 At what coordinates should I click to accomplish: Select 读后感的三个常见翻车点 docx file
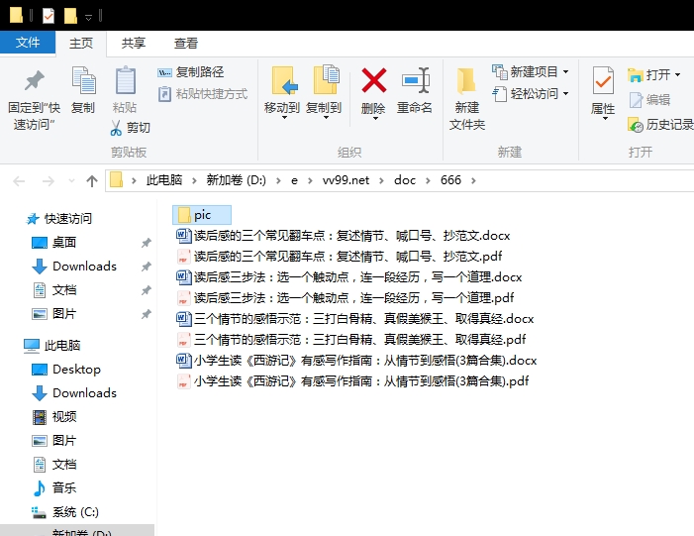click(343, 236)
